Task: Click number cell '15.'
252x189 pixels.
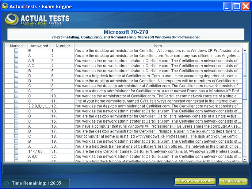Action: click(63, 121)
